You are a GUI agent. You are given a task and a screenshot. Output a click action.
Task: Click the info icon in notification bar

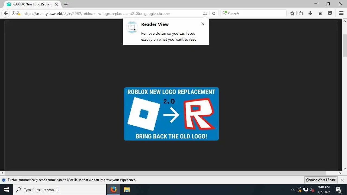[x=4, y=180]
